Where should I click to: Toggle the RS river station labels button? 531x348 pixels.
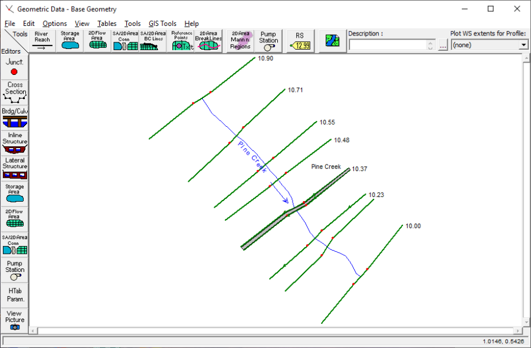pyautogui.click(x=301, y=41)
